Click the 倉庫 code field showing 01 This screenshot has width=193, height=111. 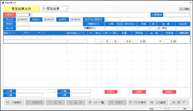[159, 28]
